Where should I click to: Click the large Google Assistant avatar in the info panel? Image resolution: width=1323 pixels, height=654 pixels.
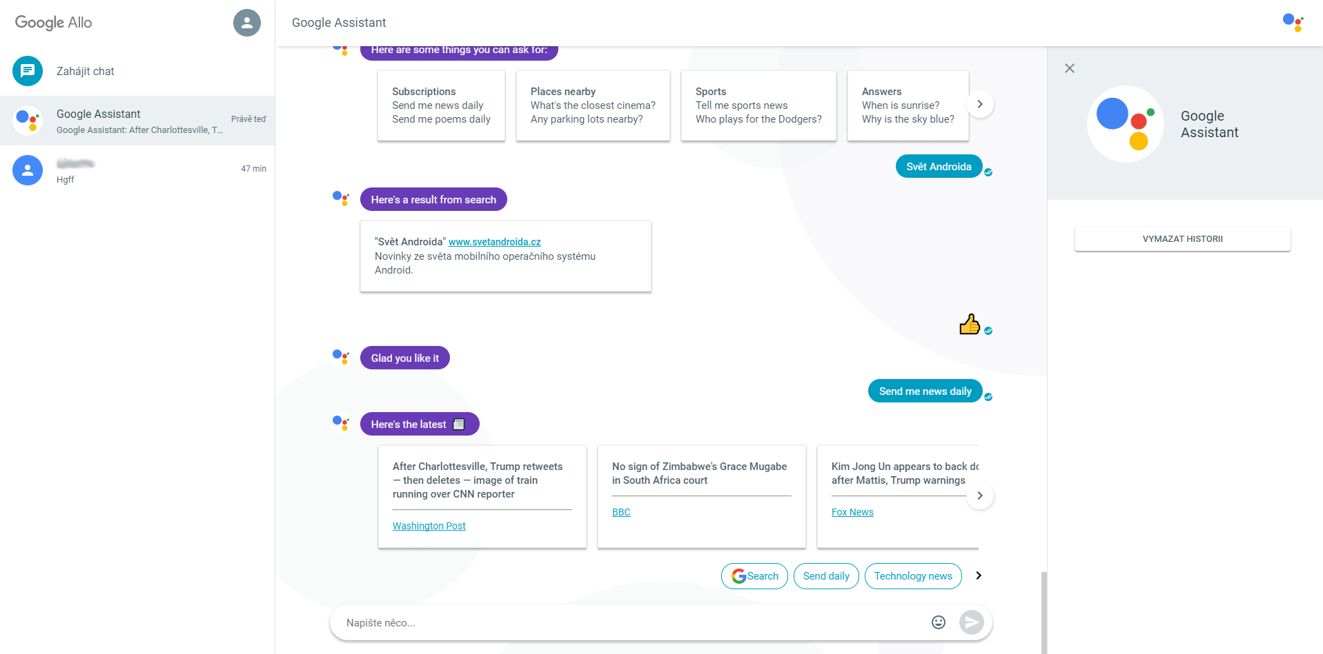point(1126,124)
